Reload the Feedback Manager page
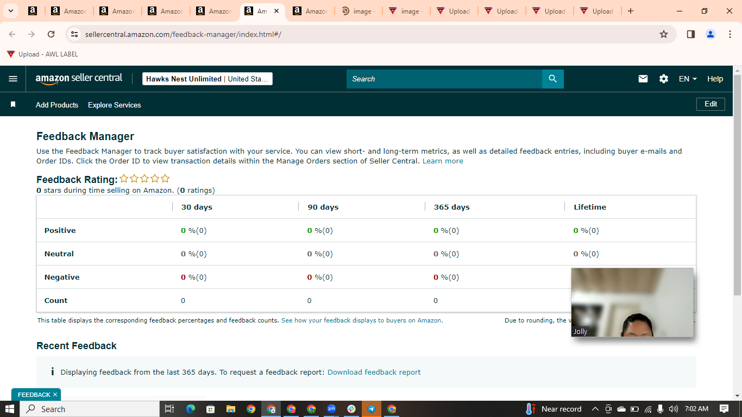 click(x=51, y=34)
